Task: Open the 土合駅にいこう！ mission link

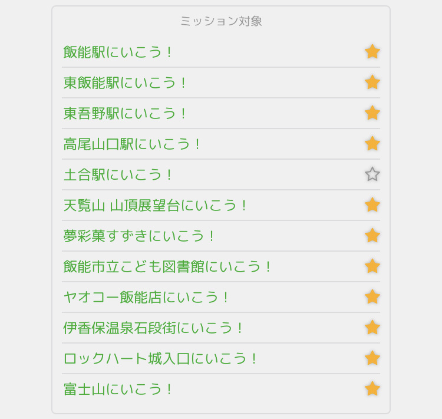Action: 117,175
